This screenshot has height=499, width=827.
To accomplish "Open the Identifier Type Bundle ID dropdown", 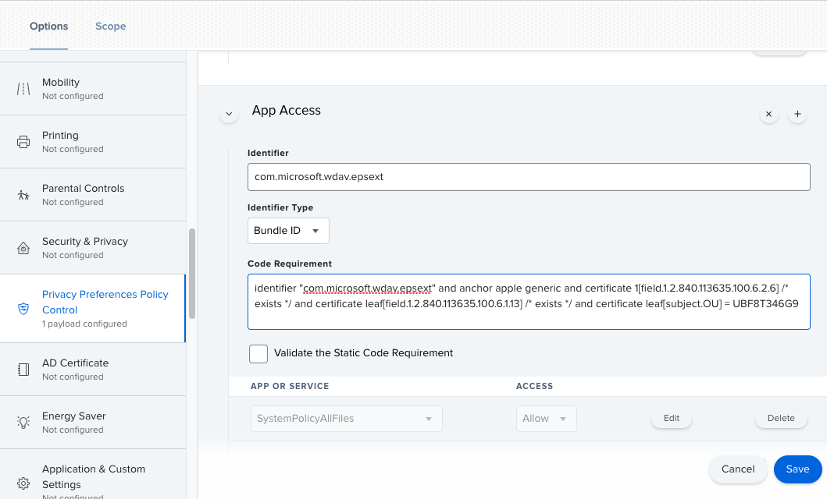I will [288, 231].
